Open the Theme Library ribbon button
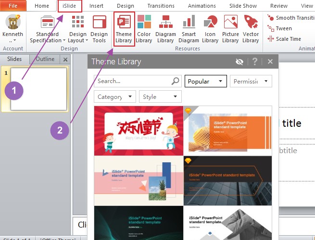315x240 pixels. click(124, 29)
